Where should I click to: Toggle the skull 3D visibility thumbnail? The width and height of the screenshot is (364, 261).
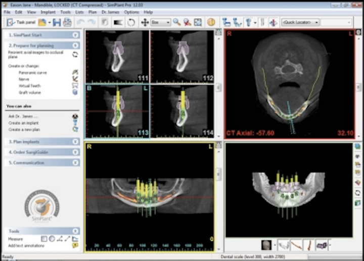click(x=266, y=245)
